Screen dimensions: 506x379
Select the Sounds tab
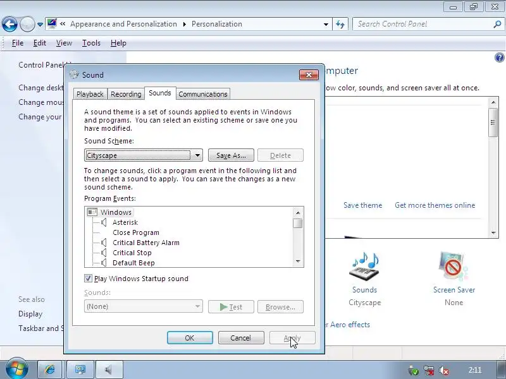pos(160,93)
